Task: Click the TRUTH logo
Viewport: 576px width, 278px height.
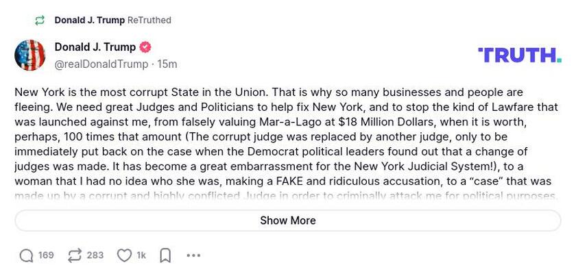Action: pyautogui.click(x=519, y=55)
